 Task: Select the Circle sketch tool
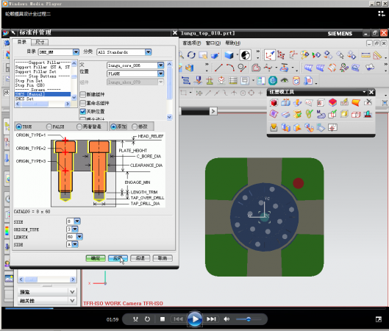[242, 67]
